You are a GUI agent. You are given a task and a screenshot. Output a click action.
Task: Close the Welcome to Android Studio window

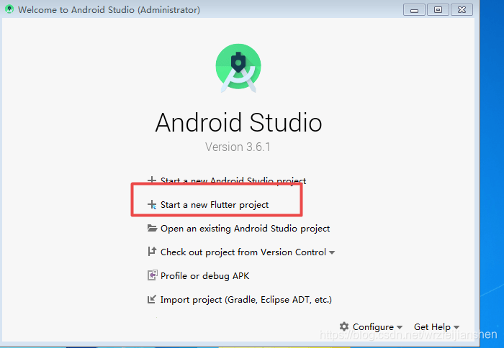tap(462, 10)
